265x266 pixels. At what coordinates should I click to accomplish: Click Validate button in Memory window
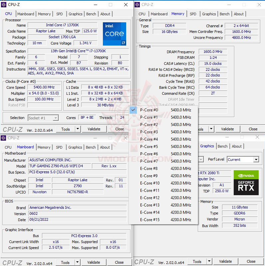coord(227,129)
